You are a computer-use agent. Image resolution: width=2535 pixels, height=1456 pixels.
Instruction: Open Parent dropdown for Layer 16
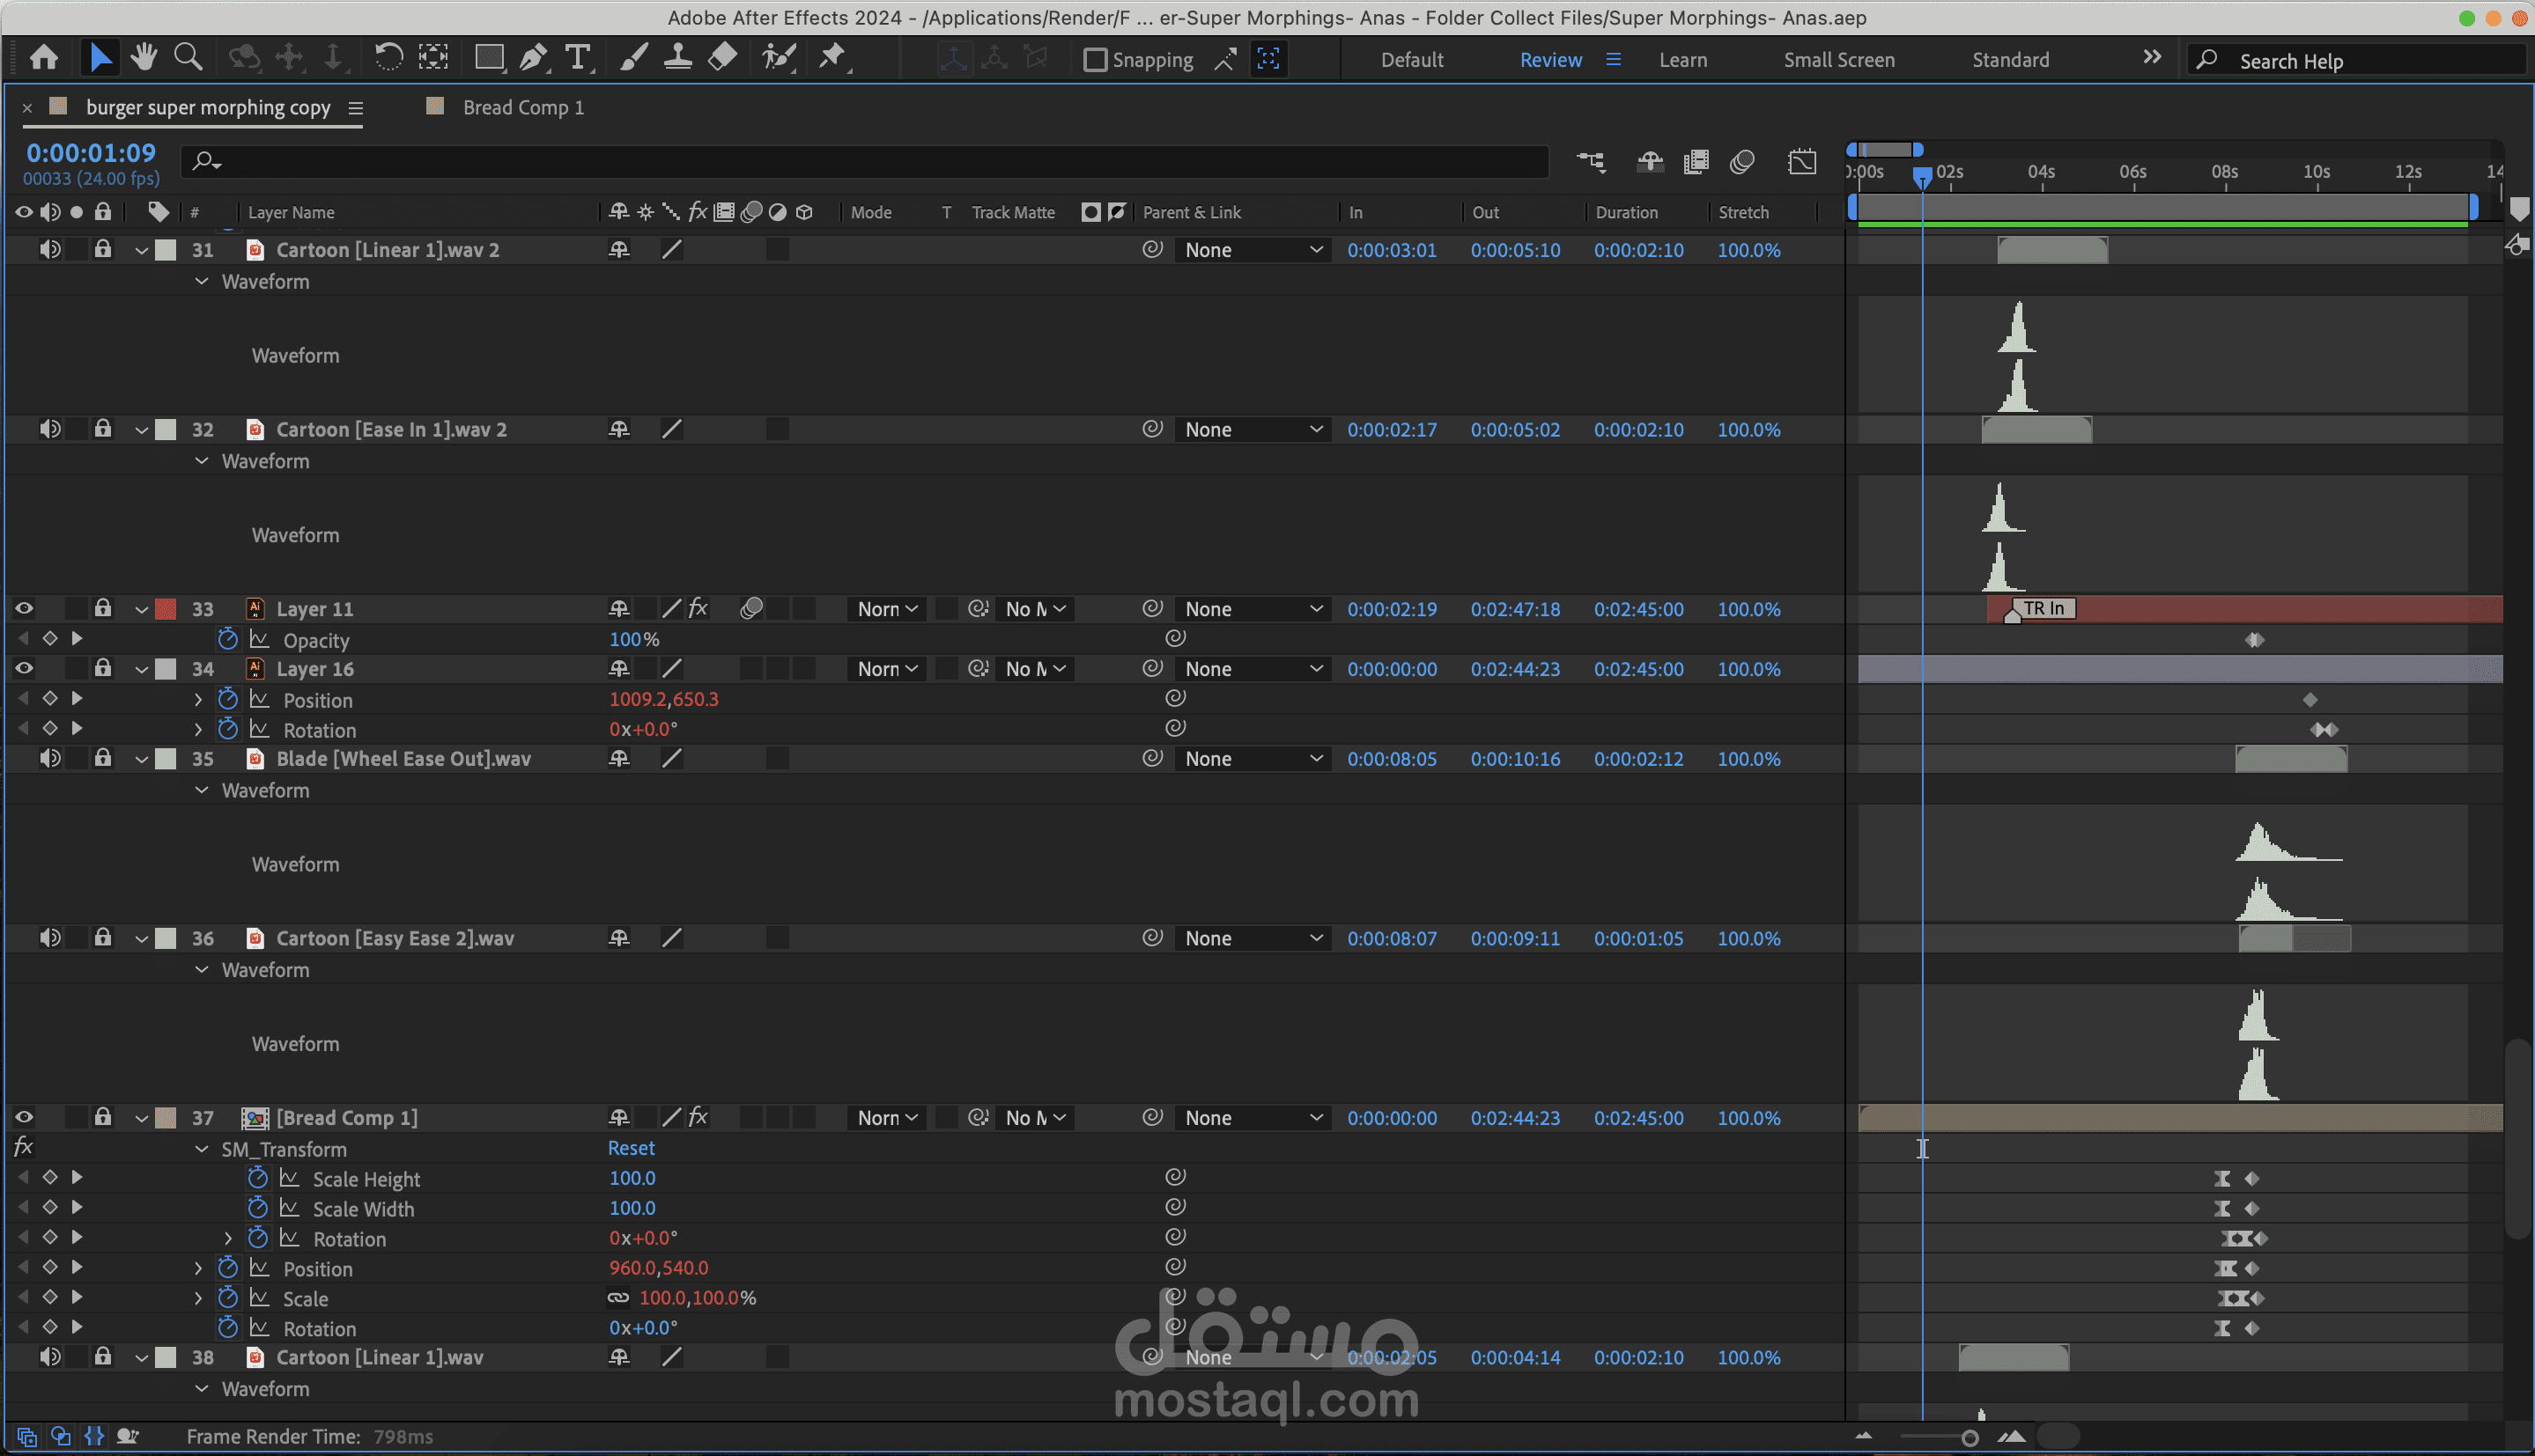[x=1253, y=669]
